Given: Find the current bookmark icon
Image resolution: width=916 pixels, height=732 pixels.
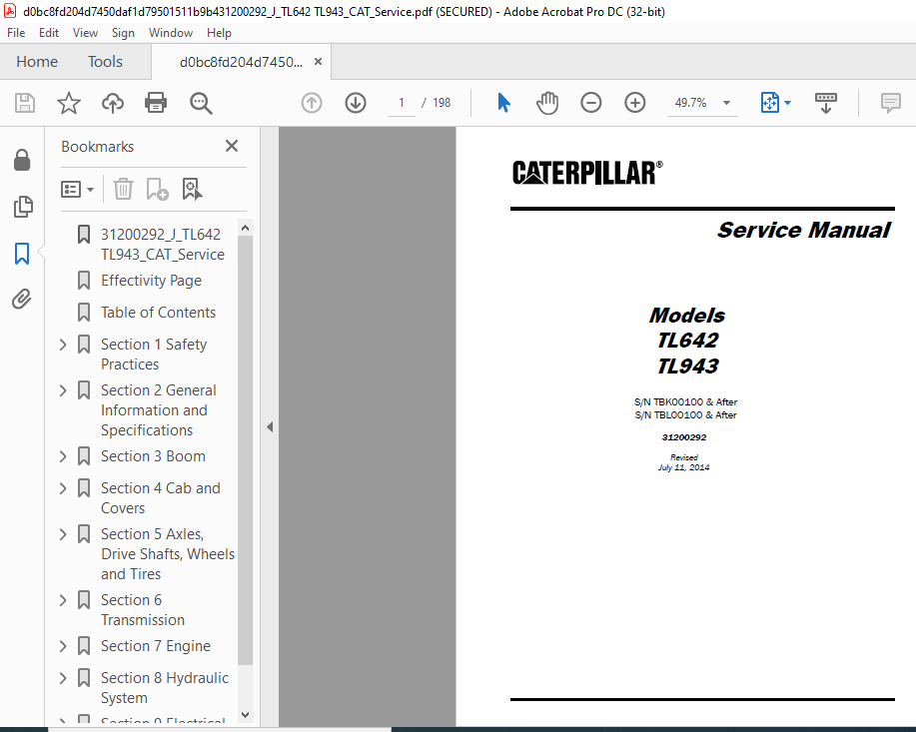Looking at the screenshot, I should click(x=192, y=190).
